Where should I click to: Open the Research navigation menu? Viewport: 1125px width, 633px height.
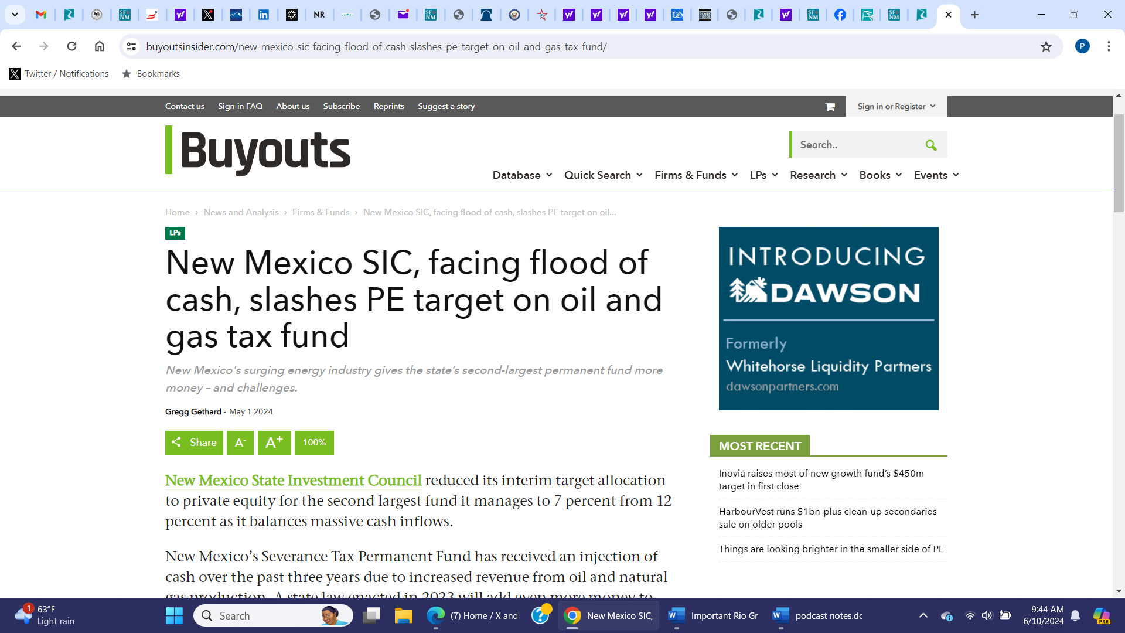[818, 175]
